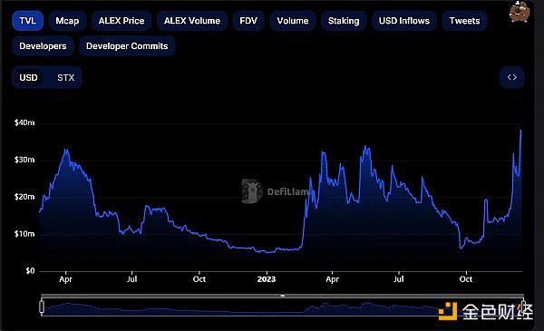Click the golden Jinse Finance logo icon
The width and height of the screenshot is (544, 331).
(x=448, y=311)
